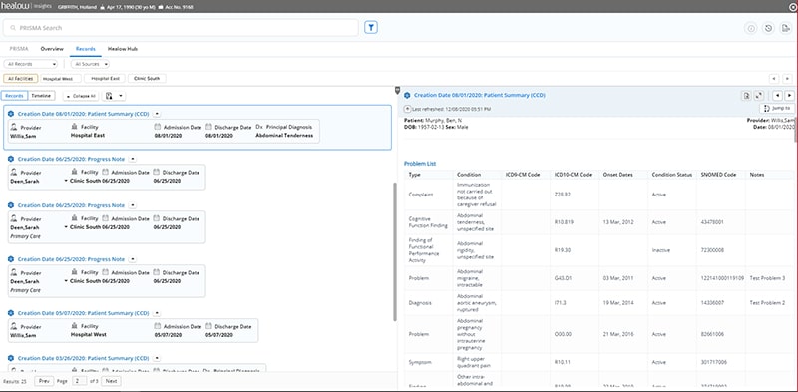Click the Test Problem 3 note cell
Screen dimensions: 798x392
767,278
